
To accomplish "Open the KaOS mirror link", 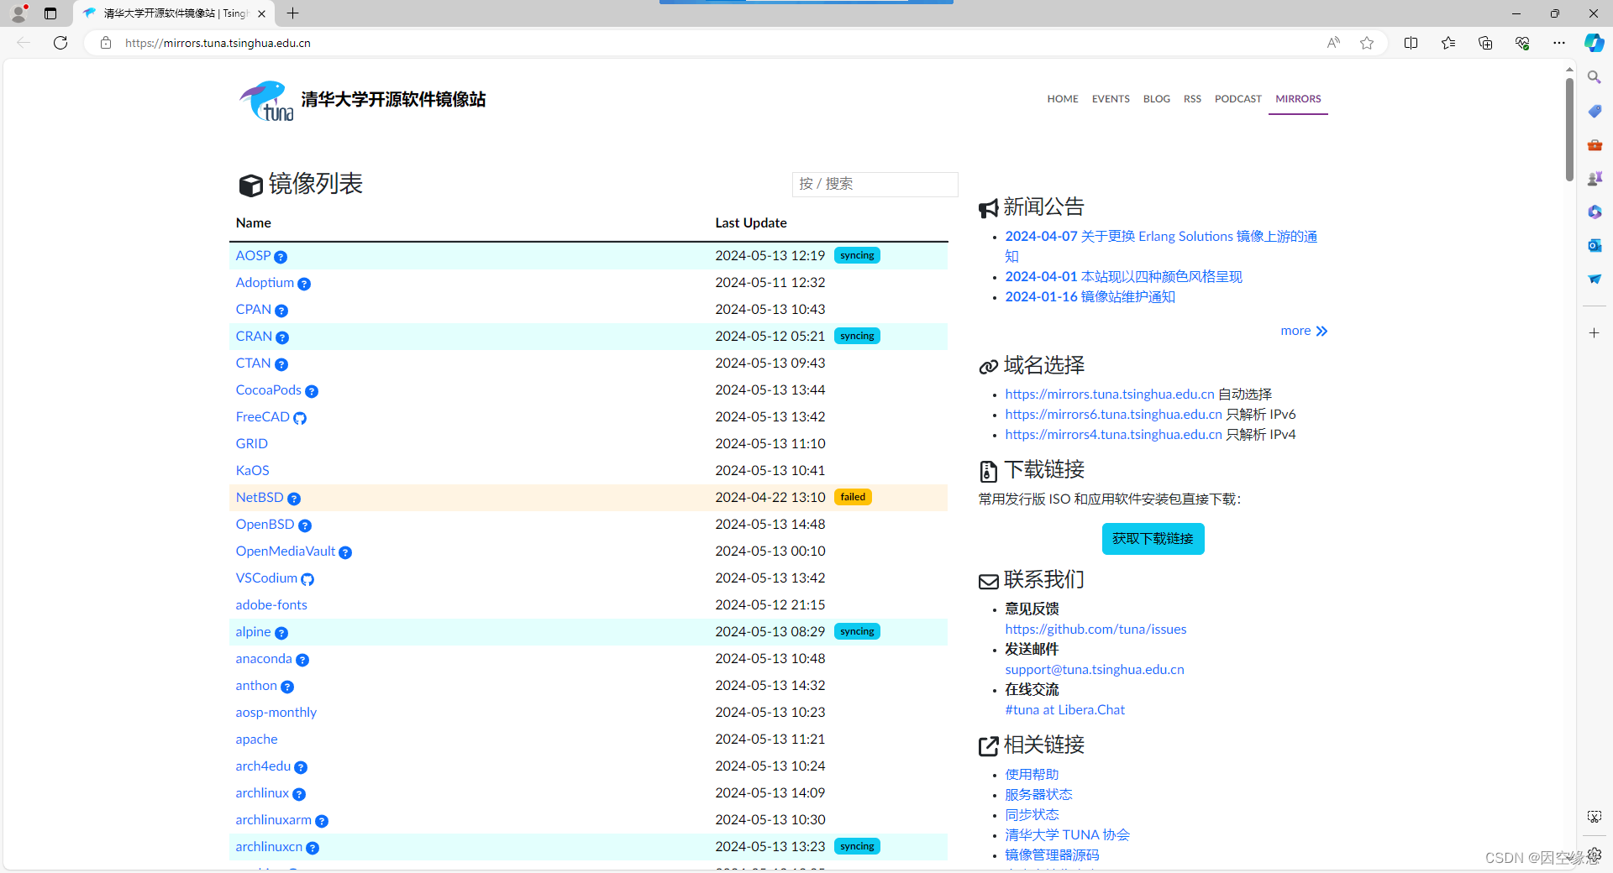I will [252, 471].
